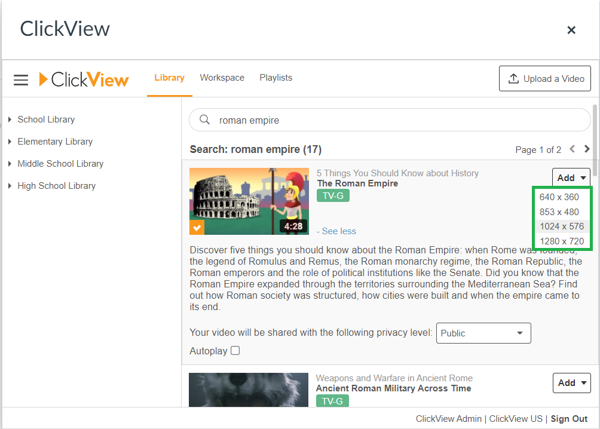The image size is (600, 429).
Task: Expand the High School Library tree
Action: [x=10, y=186]
